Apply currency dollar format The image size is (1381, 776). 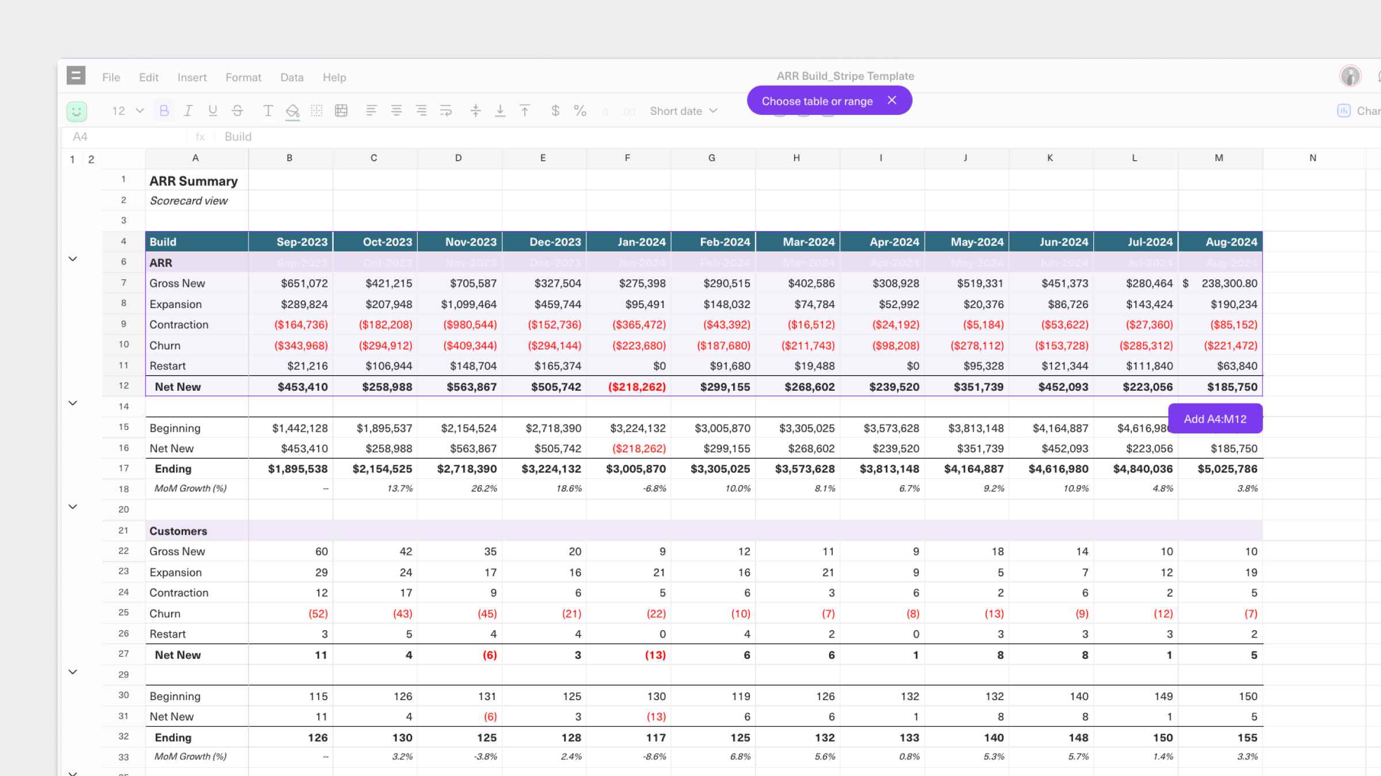pyautogui.click(x=555, y=110)
